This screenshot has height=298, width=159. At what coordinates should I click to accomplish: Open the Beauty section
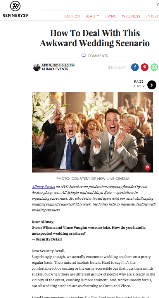point(92,16)
